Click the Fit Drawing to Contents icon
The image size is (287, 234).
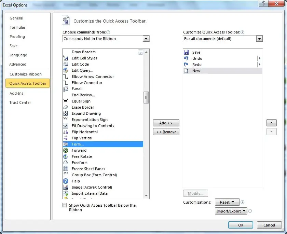pyautogui.click(x=66, y=126)
